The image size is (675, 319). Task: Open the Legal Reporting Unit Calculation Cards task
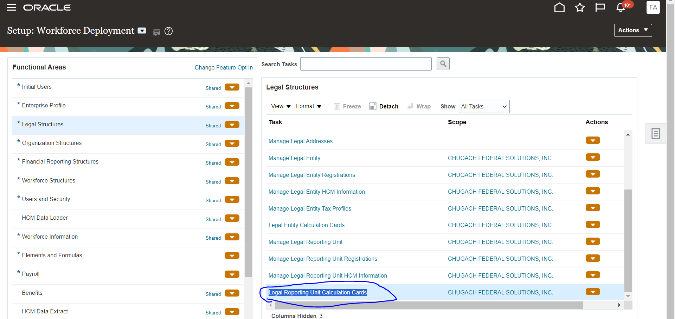click(x=317, y=292)
